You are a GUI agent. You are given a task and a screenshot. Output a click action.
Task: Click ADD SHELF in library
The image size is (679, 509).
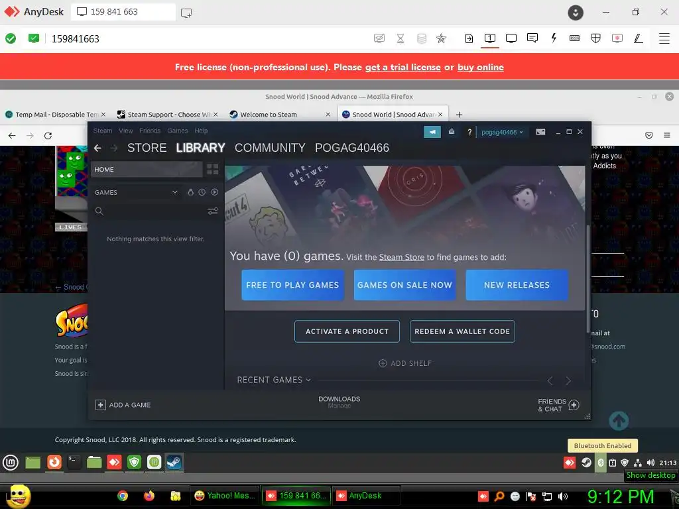405,363
